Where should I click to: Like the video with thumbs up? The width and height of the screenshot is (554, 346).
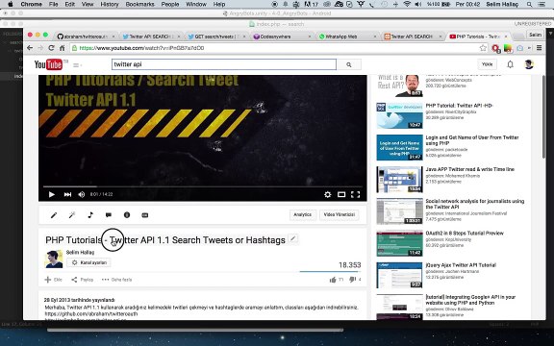pyautogui.click(x=333, y=280)
